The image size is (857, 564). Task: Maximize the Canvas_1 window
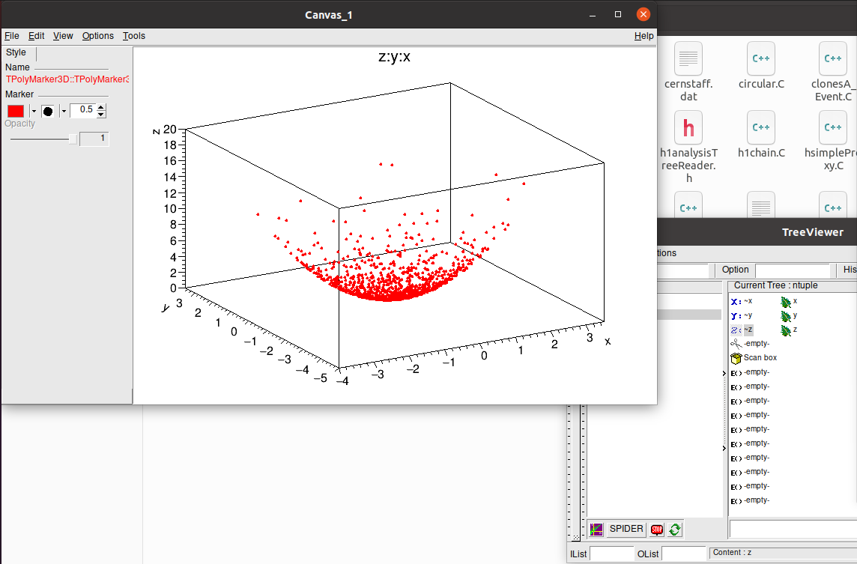point(618,14)
